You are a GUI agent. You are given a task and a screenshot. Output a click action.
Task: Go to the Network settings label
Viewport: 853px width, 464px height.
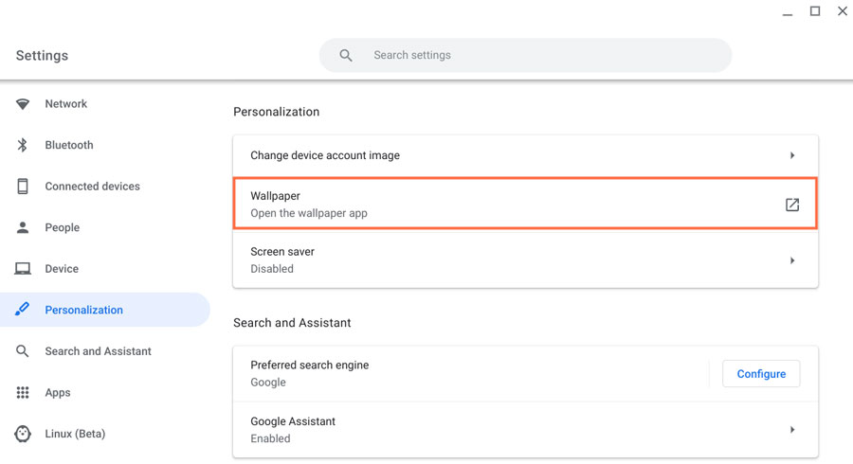click(65, 104)
